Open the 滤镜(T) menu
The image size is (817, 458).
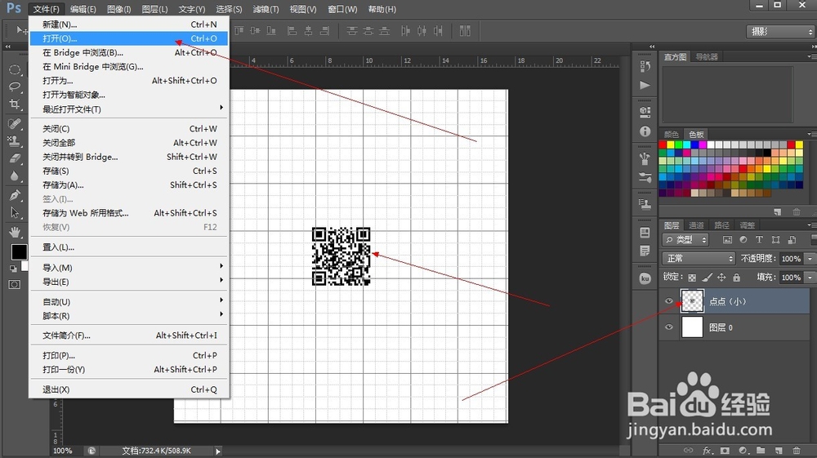(x=266, y=9)
